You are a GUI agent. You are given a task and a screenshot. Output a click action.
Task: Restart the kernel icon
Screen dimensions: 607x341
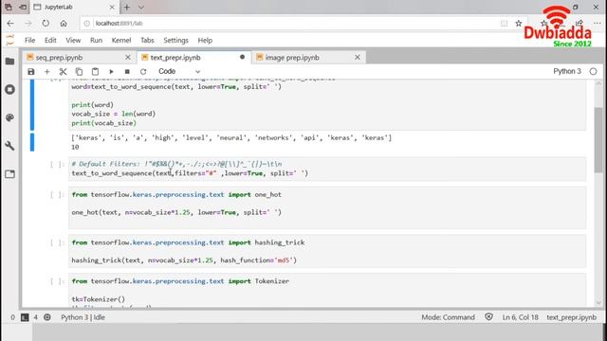point(143,72)
